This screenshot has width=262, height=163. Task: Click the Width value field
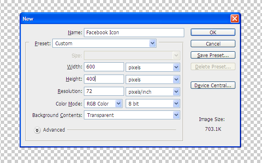click(x=104, y=67)
